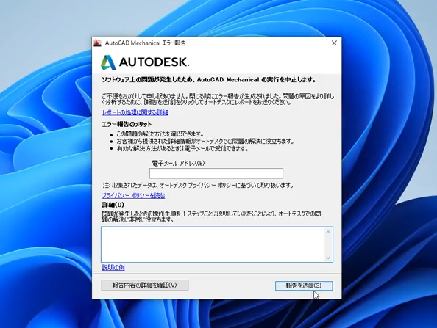437x328 pixels.
Task: Click the 報告内容の詳細を確認(V) button
Action: tap(145, 285)
